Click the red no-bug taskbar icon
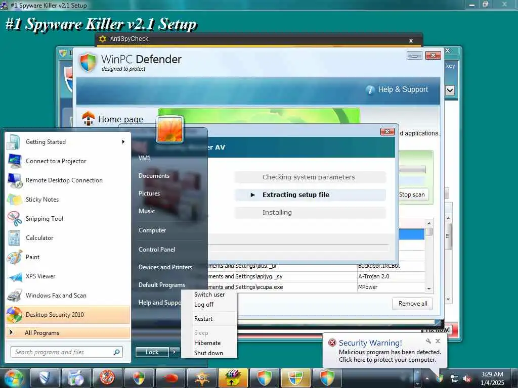The height and width of the screenshot is (388, 518). 107,378
